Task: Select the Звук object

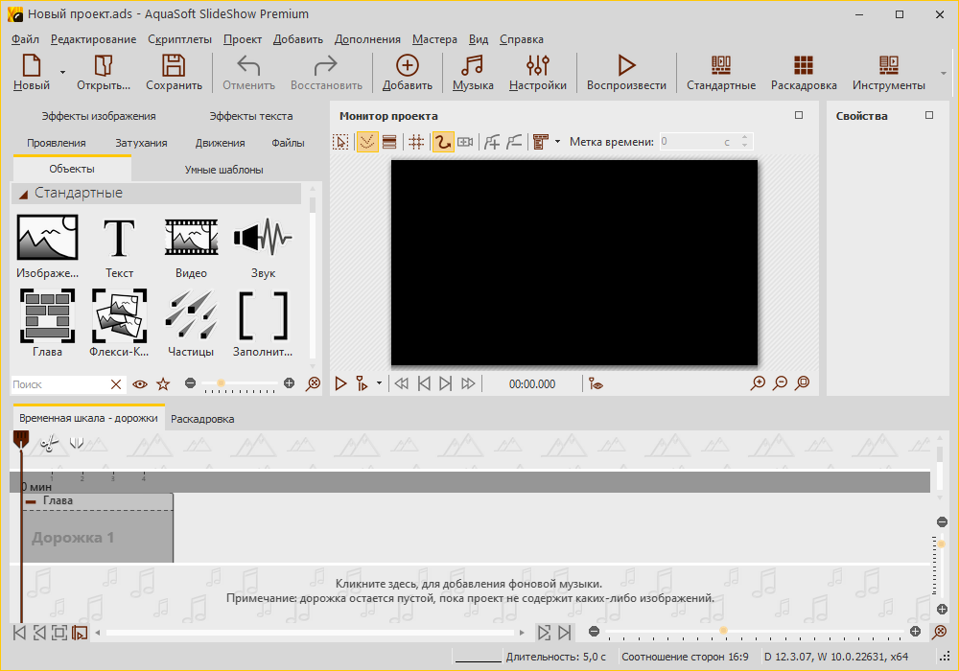Action: 263,246
